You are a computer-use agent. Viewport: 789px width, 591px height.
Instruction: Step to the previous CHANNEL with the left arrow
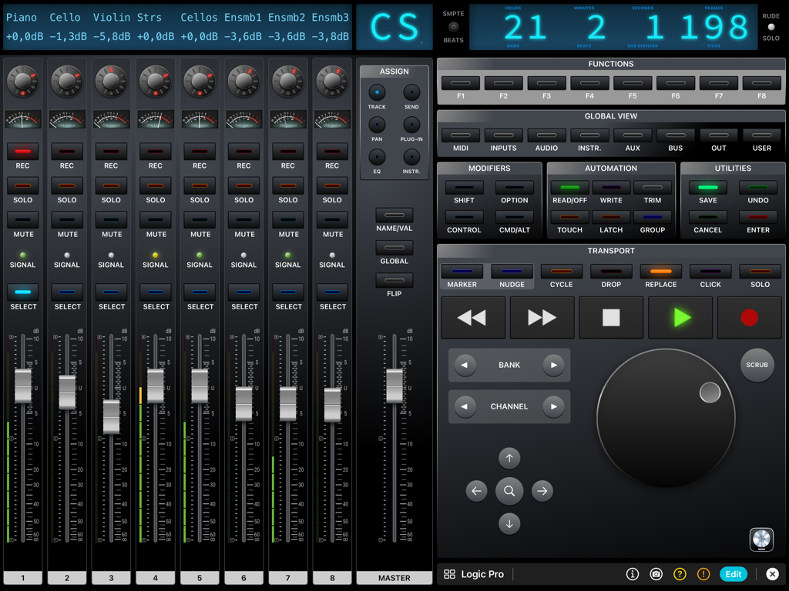pos(466,406)
